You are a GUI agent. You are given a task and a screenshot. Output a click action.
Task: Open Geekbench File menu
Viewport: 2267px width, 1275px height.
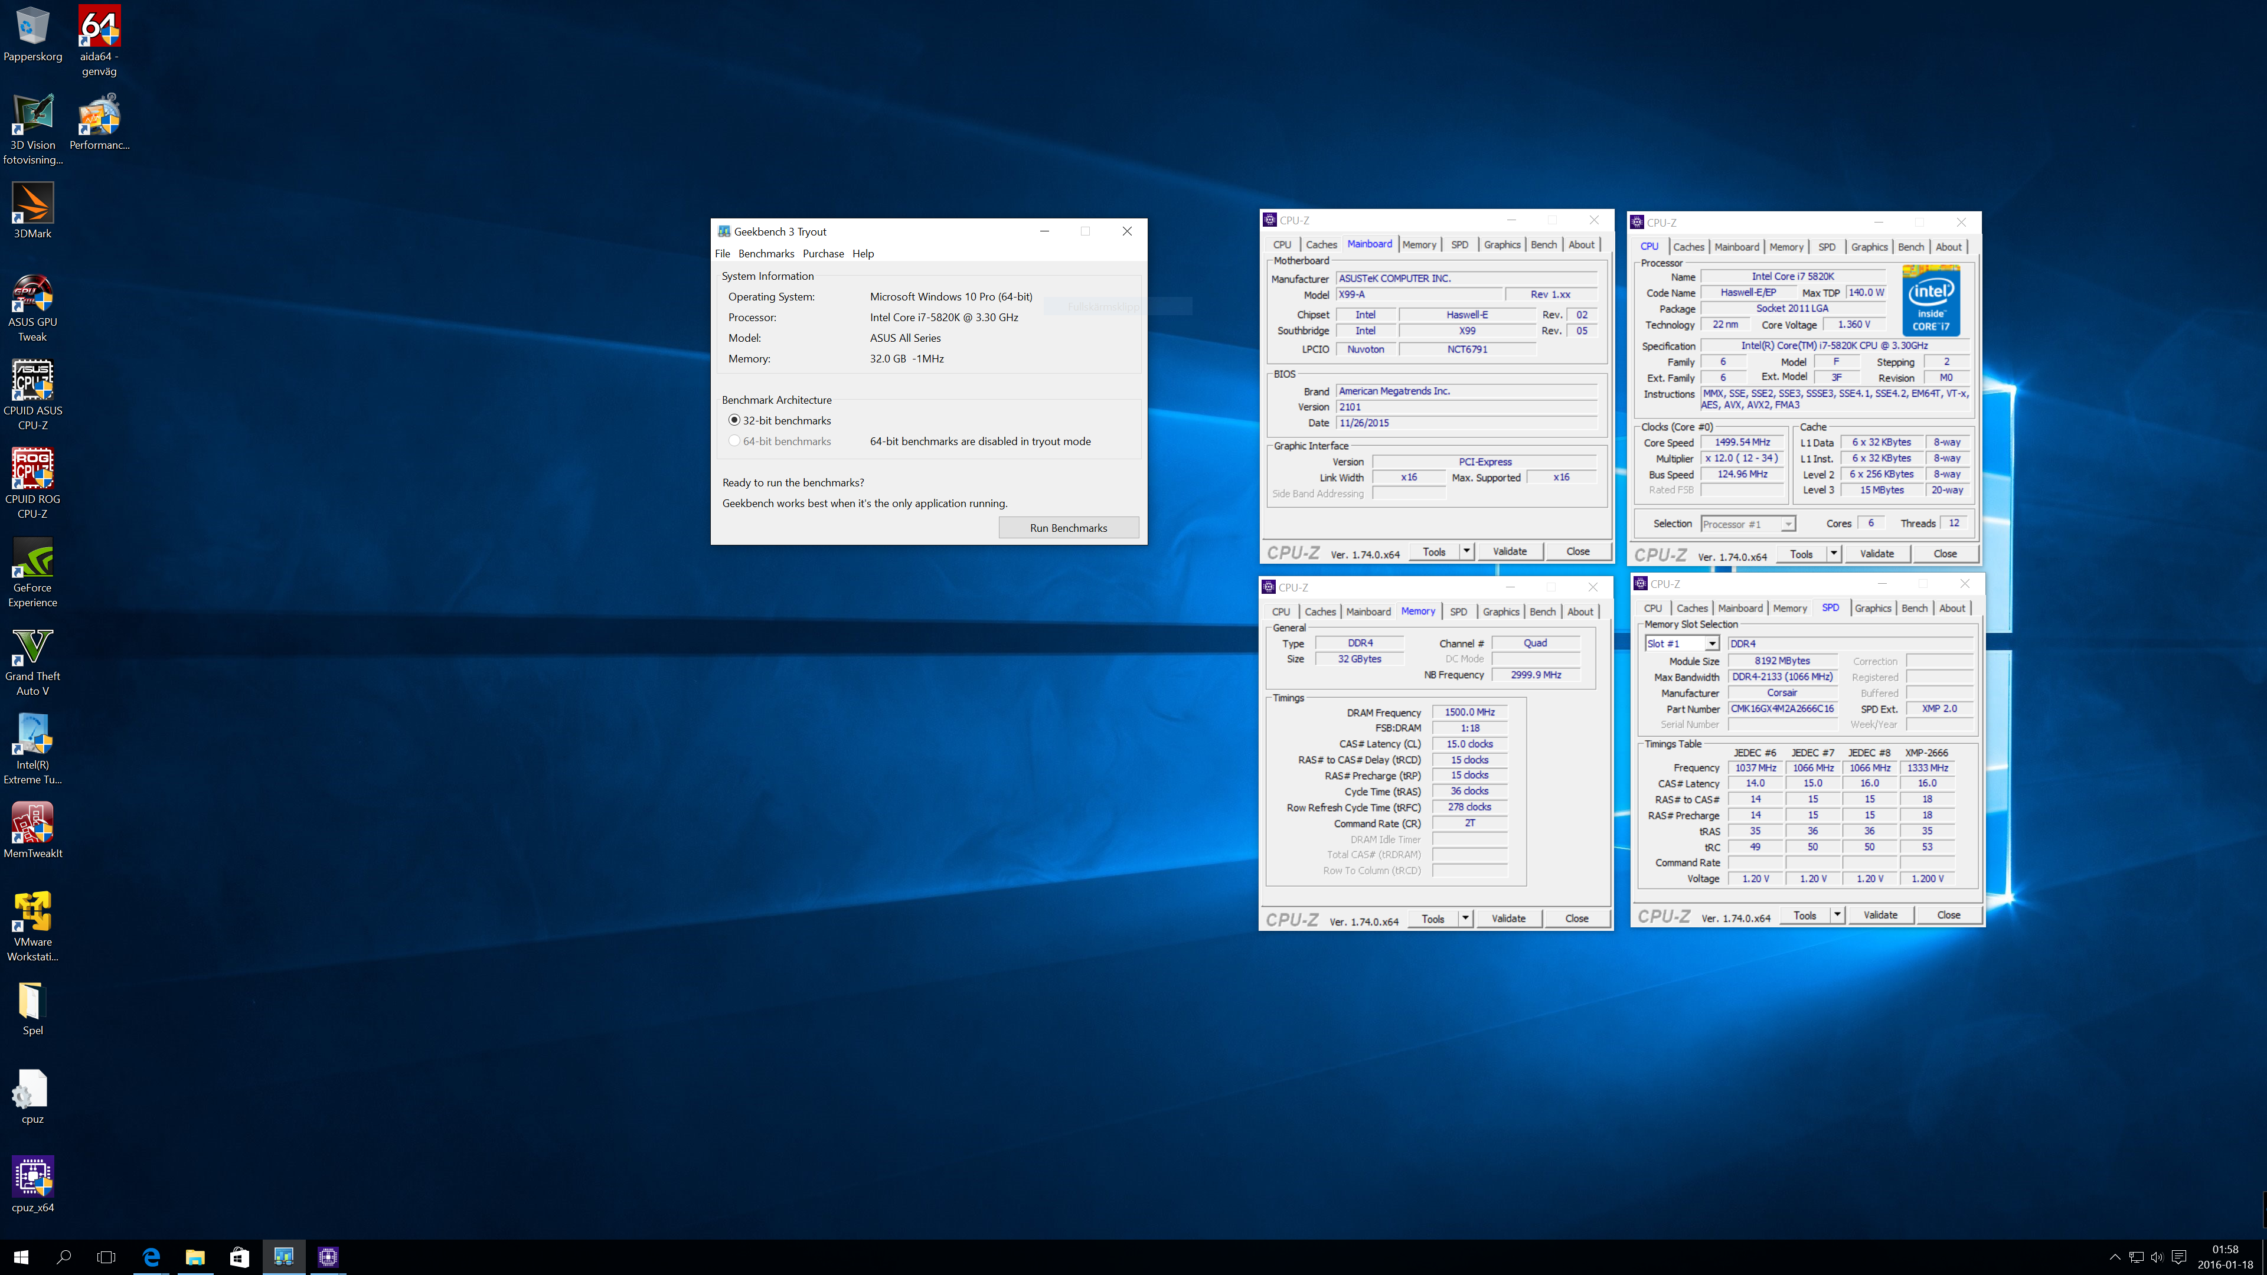click(x=723, y=253)
